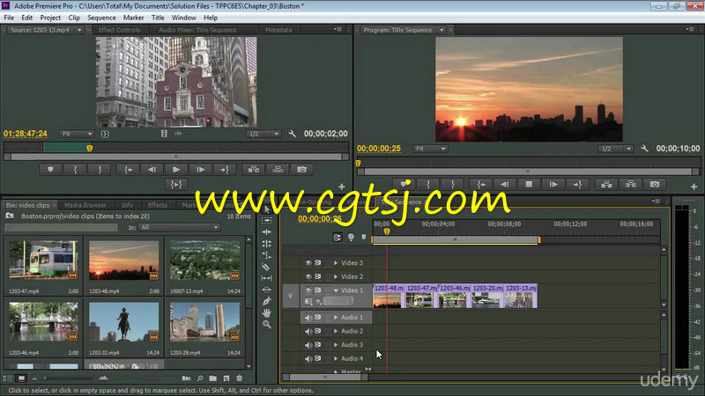This screenshot has width=705, height=396.
Task: Click Source monitor Mark Out button
Action: pyautogui.click(x=100, y=170)
